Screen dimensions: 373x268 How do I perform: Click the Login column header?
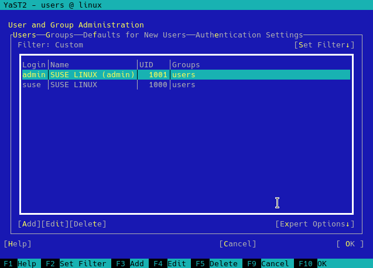[x=34, y=65]
